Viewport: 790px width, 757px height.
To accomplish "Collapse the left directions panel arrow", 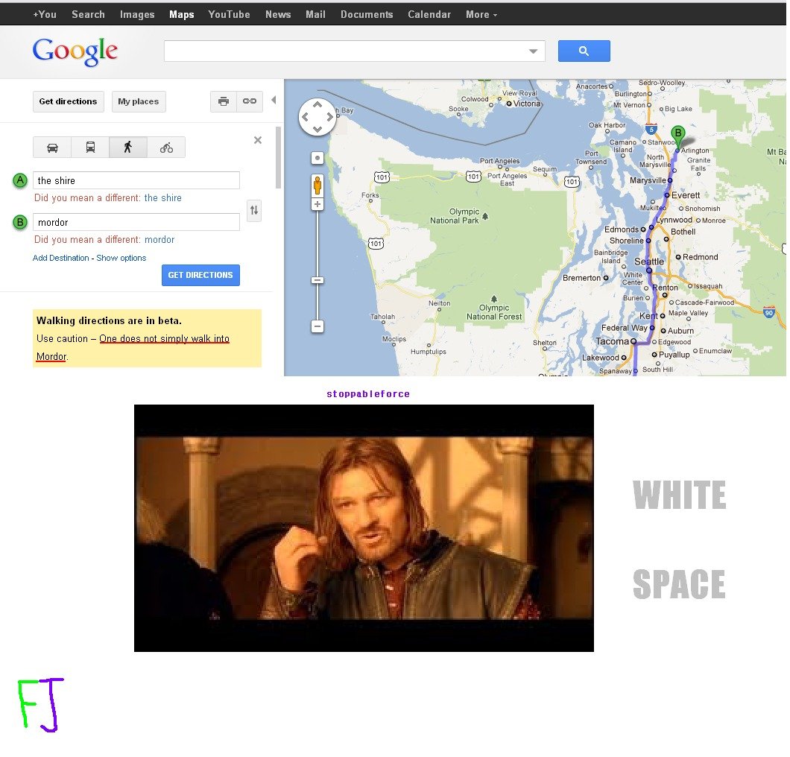I will (x=274, y=101).
